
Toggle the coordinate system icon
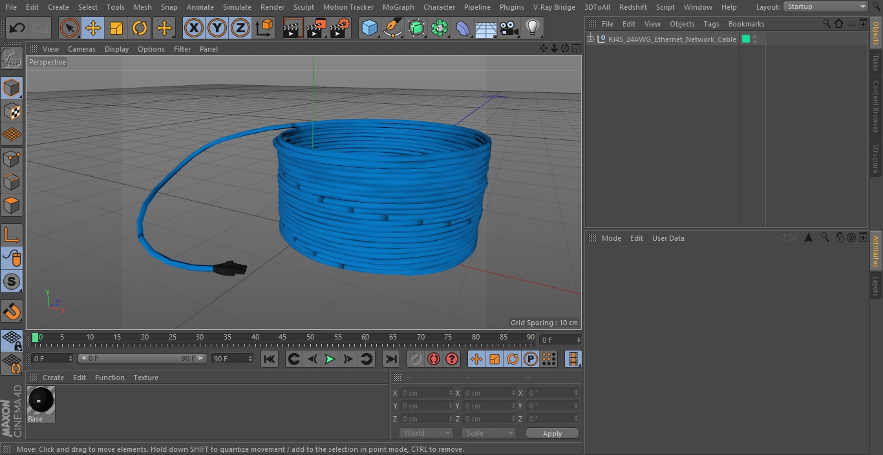(x=264, y=28)
